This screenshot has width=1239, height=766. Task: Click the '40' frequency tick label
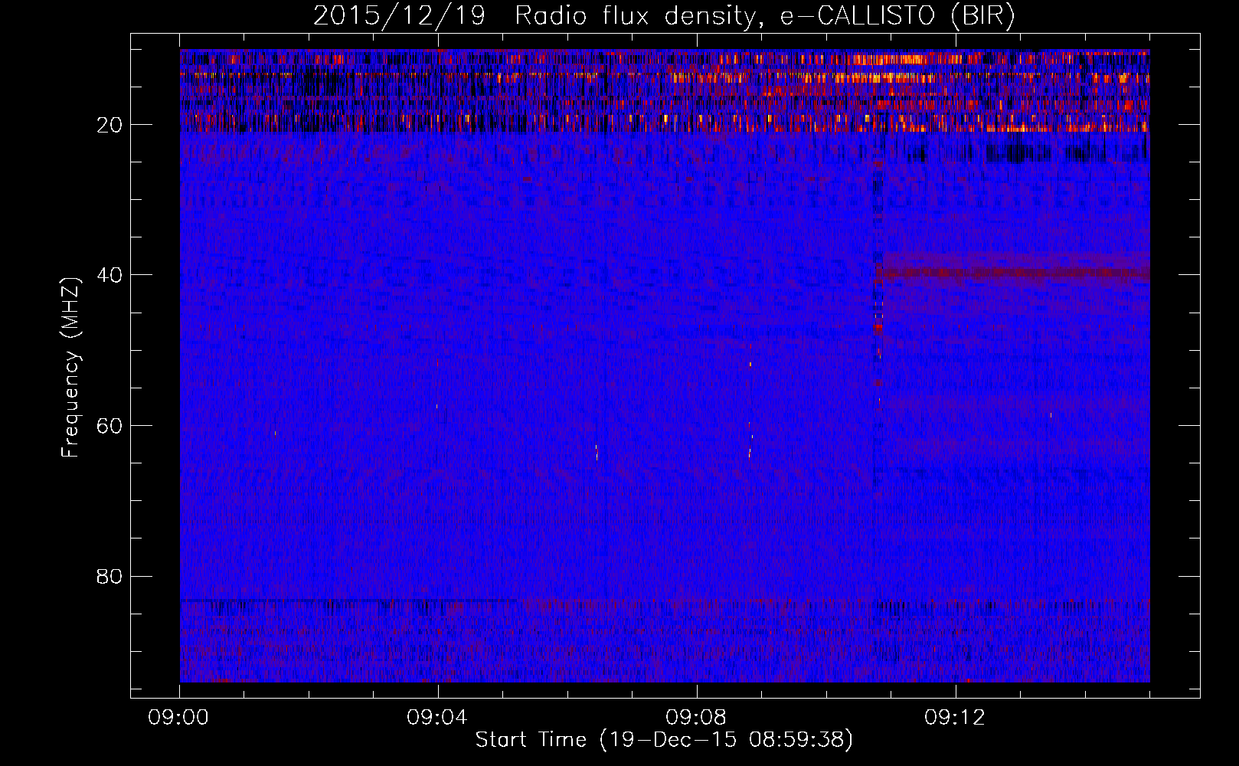click(x=110, y=275)
